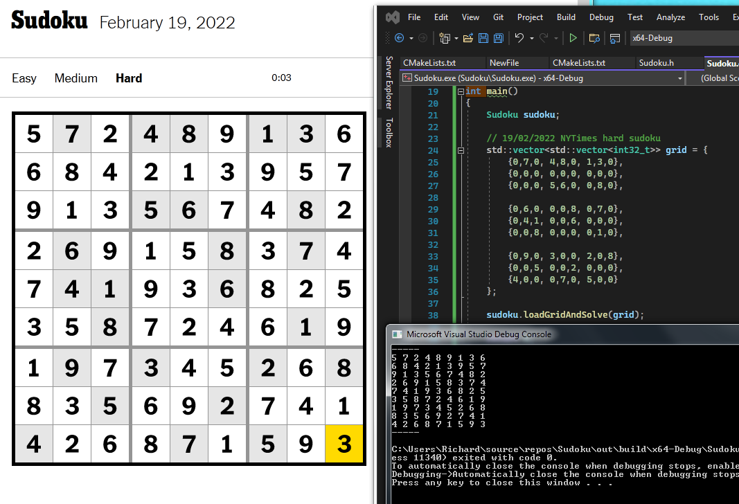Open the Undo history dropdown arrow
The height and width of the screenshot is (504, 739).
pos(532,39)
